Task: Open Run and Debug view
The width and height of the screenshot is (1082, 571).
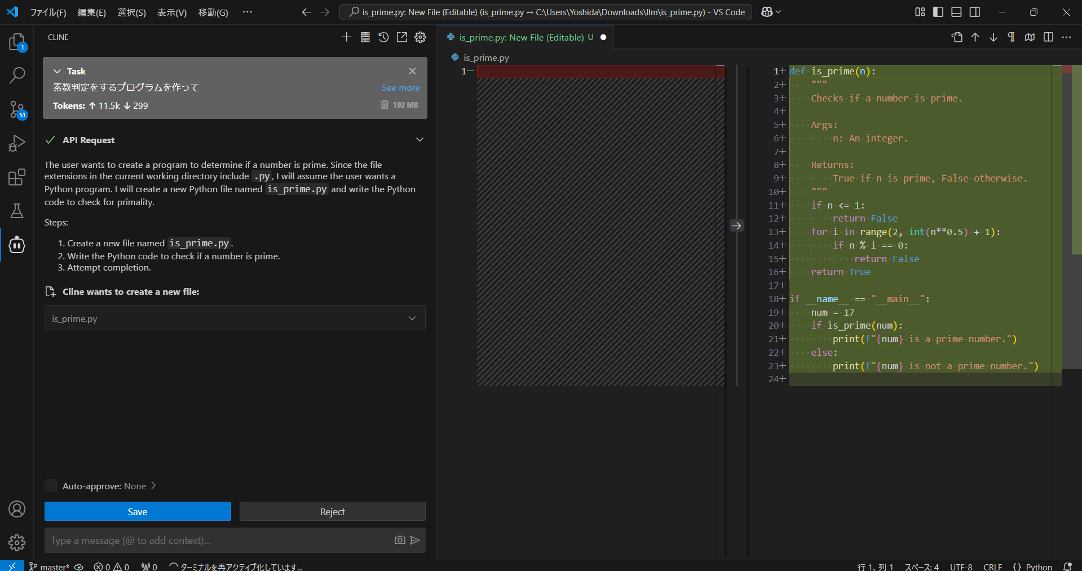Action: click(x=17, y=143)
